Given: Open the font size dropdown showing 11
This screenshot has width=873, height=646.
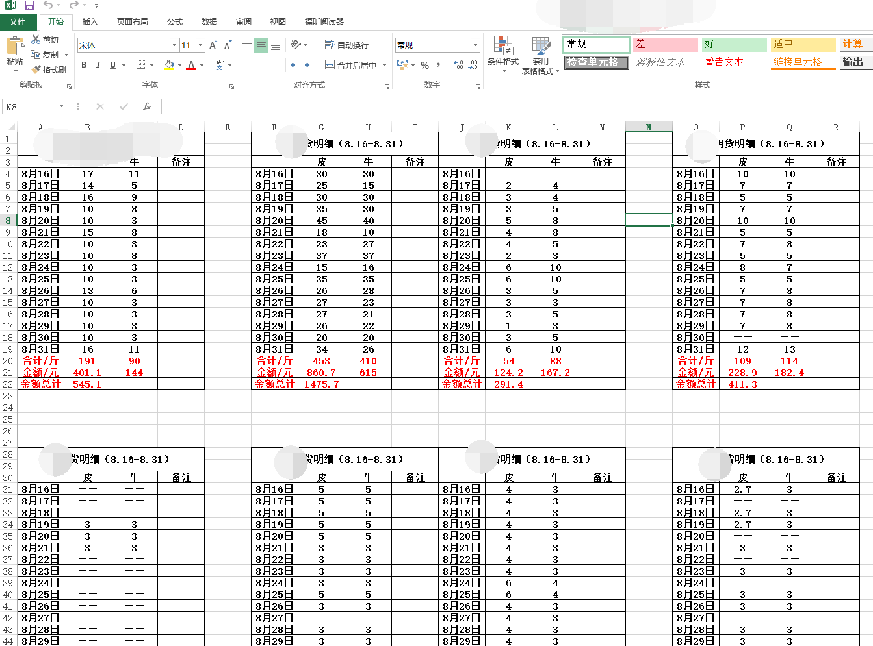Looking at the screenshot, I should (x=201, y=45).
